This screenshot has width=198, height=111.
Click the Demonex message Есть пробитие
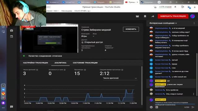tap(172, 90)
